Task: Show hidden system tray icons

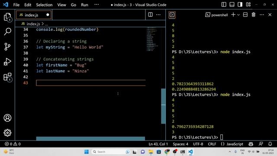Action: point(230,152)
